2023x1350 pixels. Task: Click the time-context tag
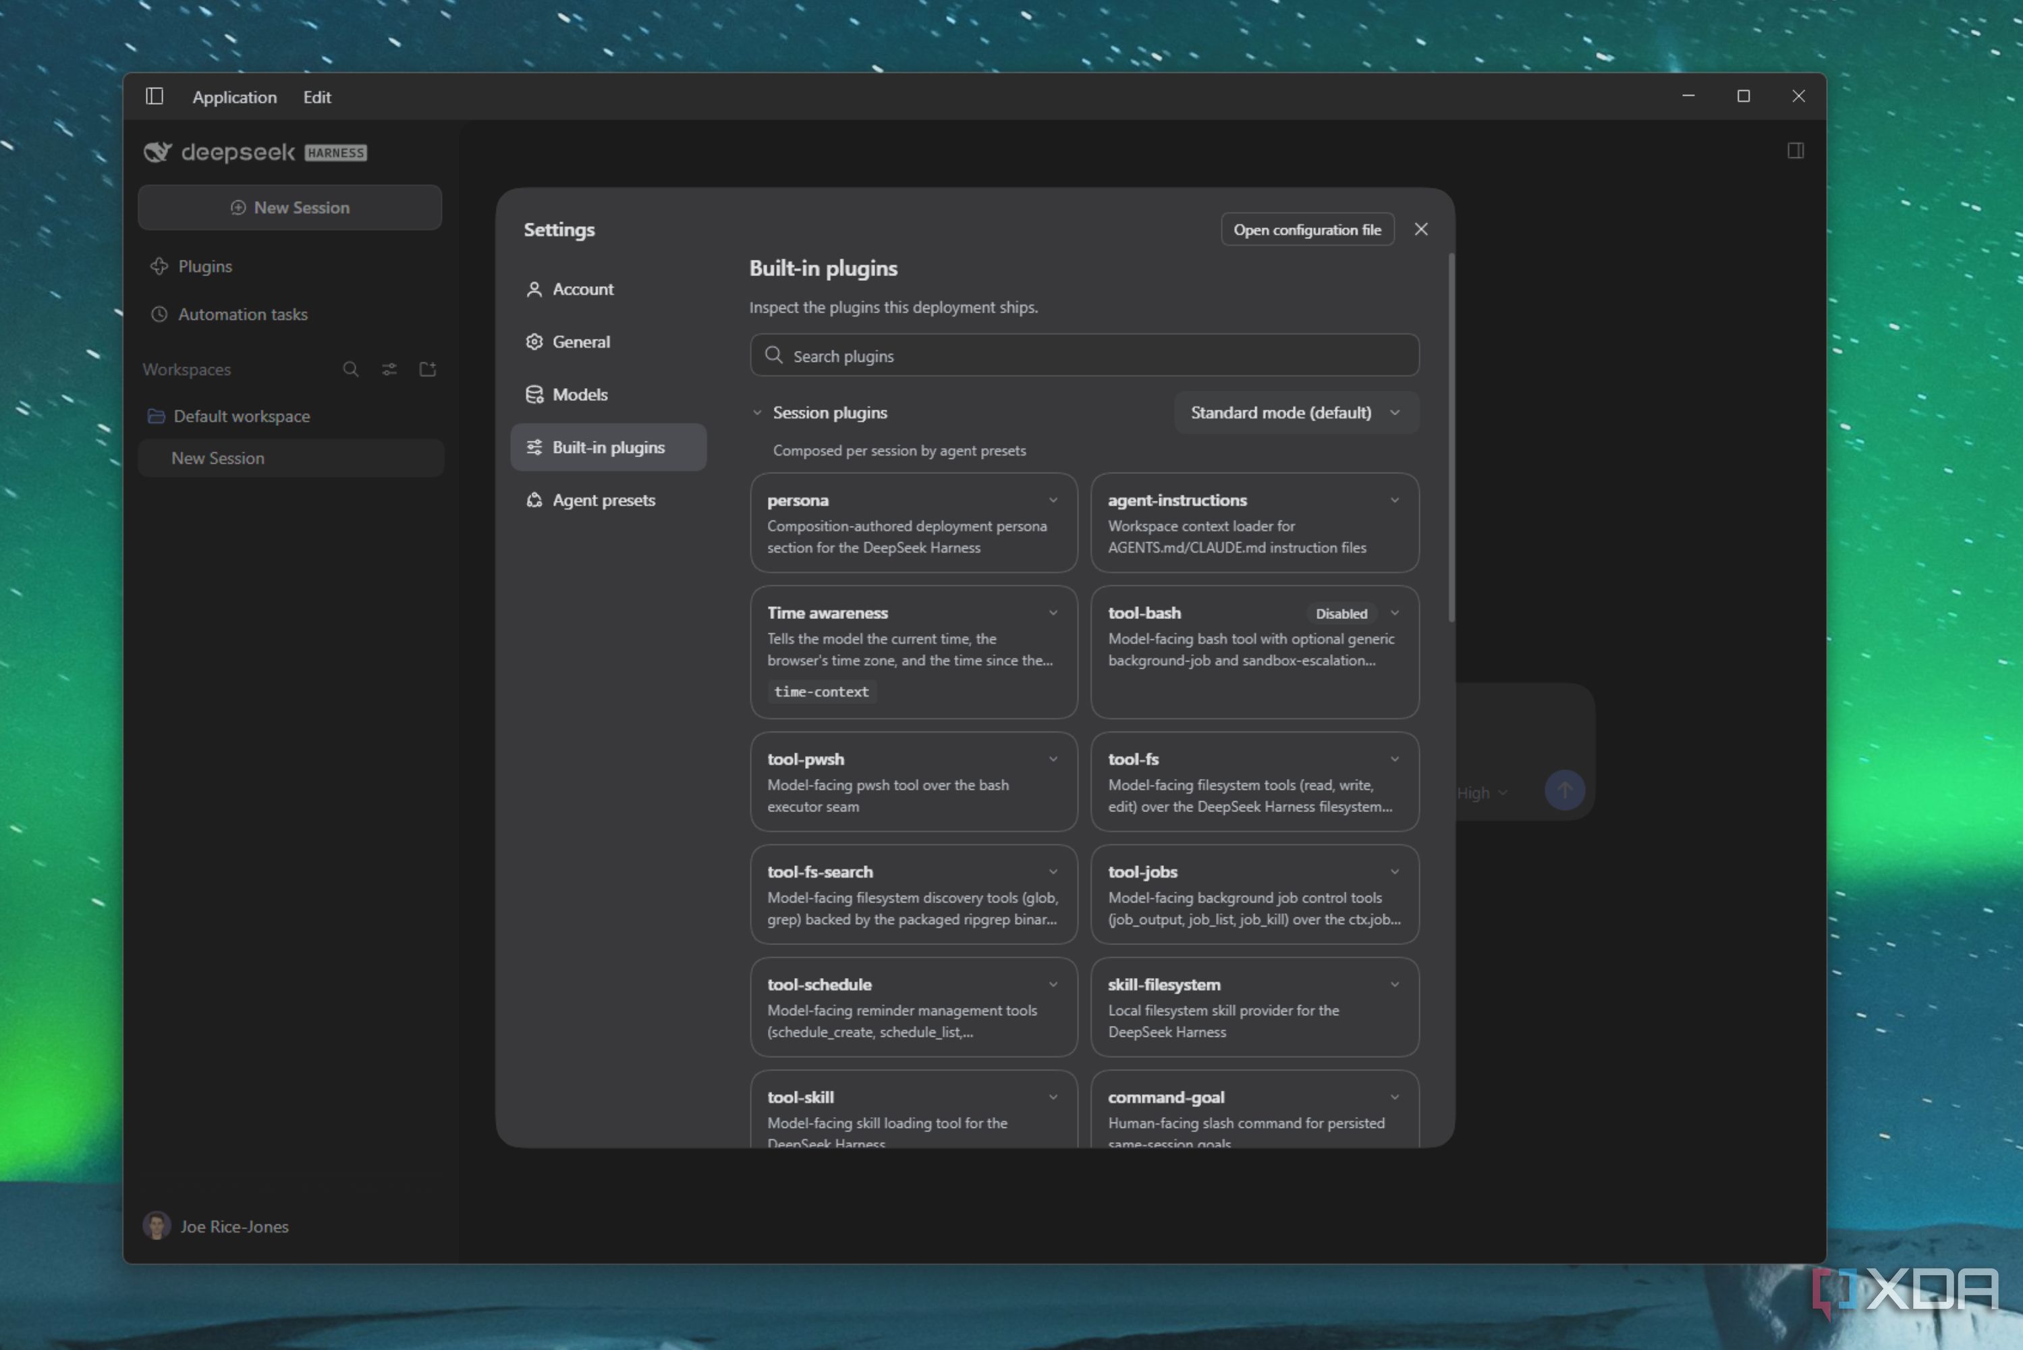click(x=821, y=691)
